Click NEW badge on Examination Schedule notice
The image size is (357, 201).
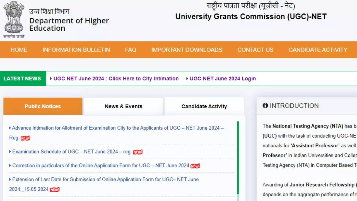(138, 152)
